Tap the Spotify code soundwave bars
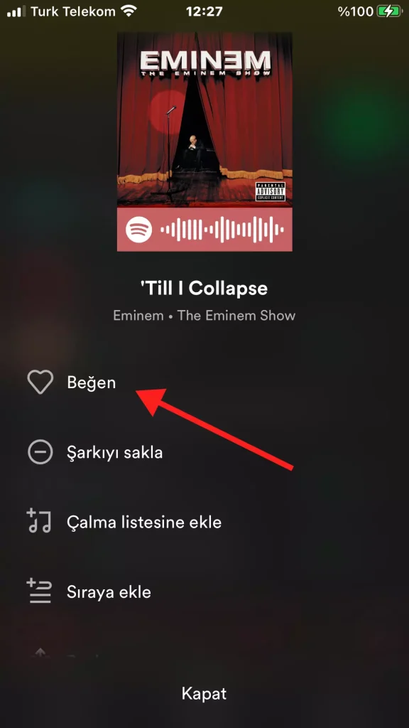This screenshot has width=409, height=728. [x=222, y=230]
